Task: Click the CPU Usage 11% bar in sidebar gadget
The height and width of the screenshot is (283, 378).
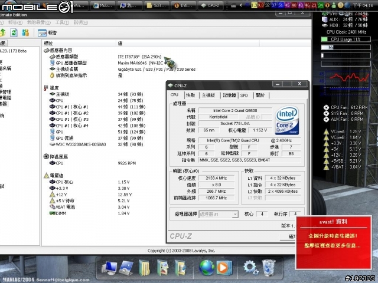Action: 346,40
